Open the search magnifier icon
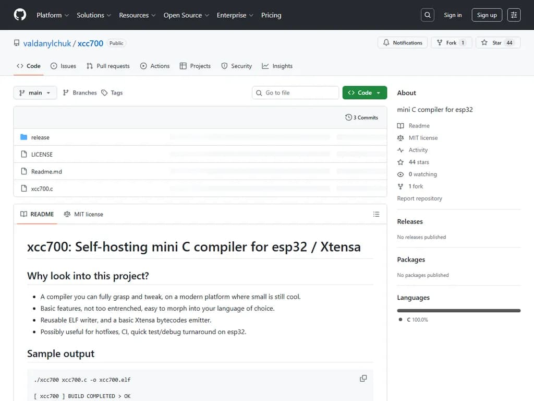The height and width of the screenshot is (401, 534). tap(428, 15)
